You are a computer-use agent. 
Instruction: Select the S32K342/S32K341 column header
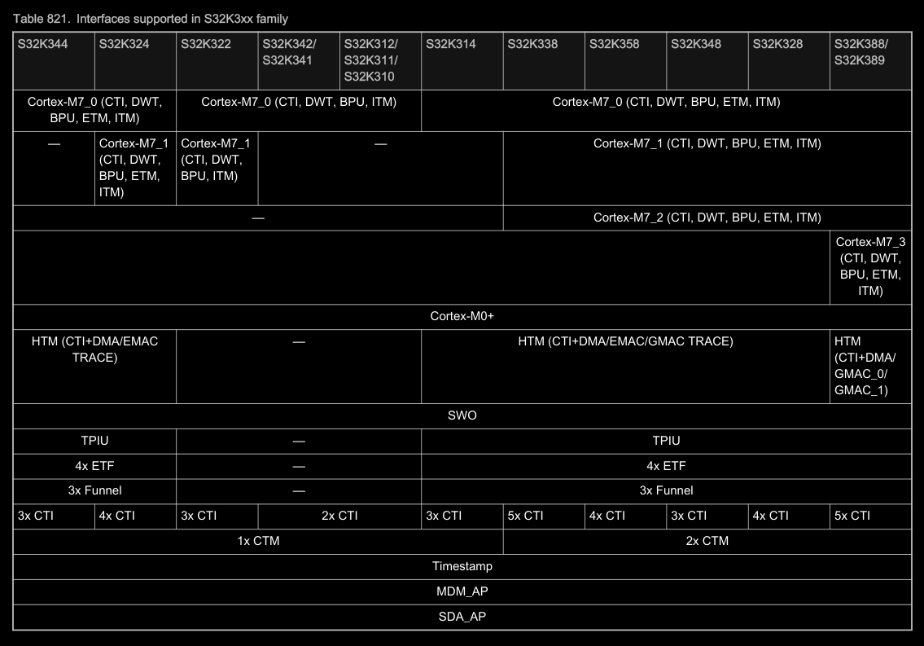[x=289, y=52]
